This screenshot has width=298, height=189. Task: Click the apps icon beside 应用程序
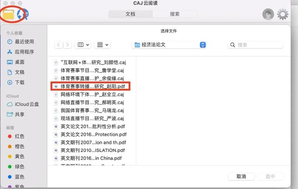[x=10, y=52]
